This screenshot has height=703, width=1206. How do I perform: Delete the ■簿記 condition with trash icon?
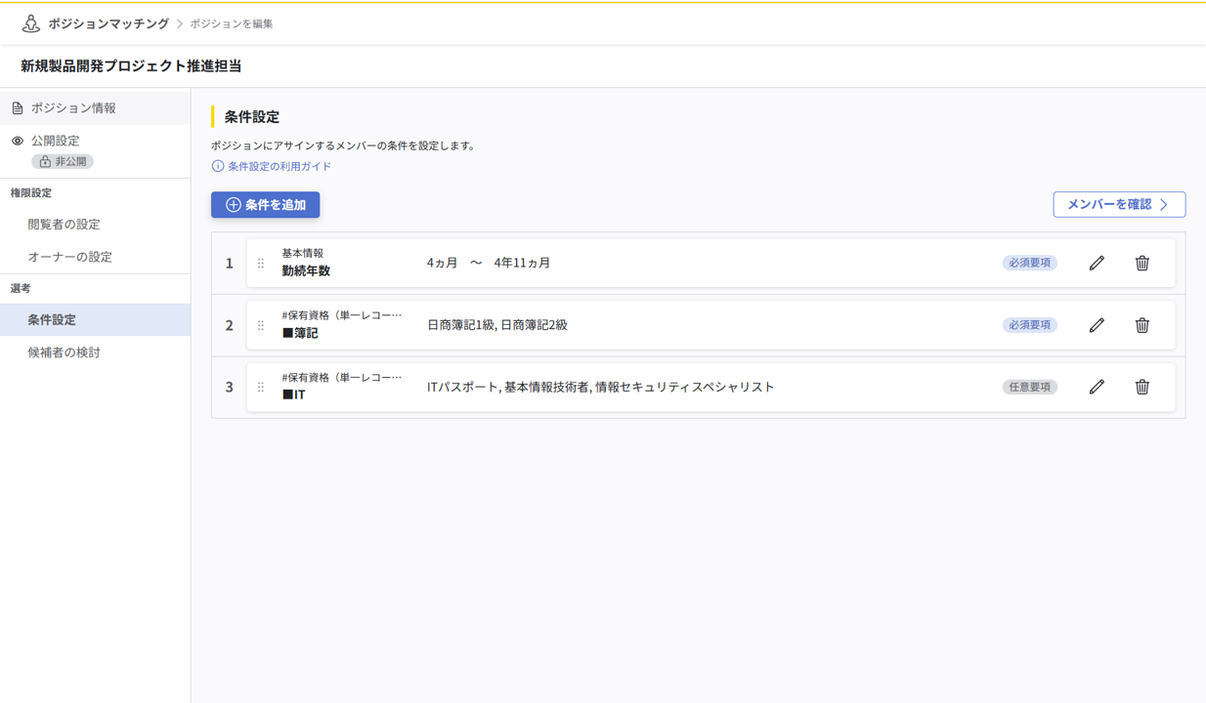1141,325
